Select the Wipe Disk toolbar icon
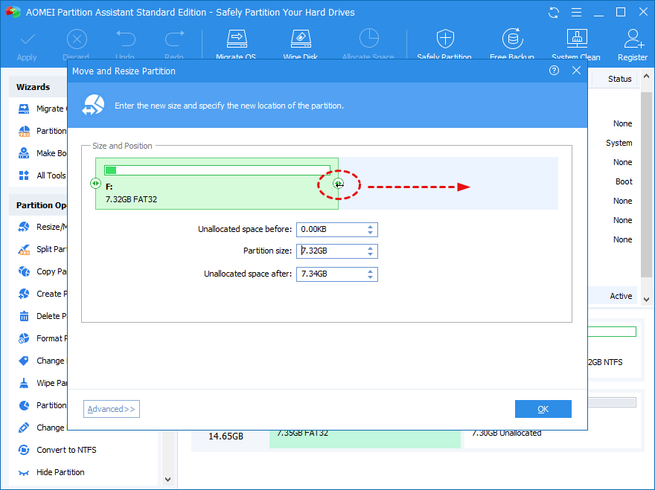Screen dimensions: 655x490 click(301, 39)
